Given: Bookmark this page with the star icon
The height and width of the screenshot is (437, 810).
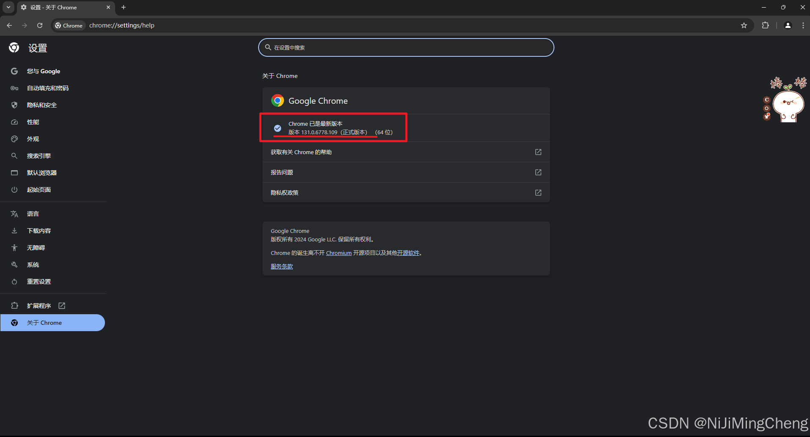Looking at the screenshot, I should [744, 25].
